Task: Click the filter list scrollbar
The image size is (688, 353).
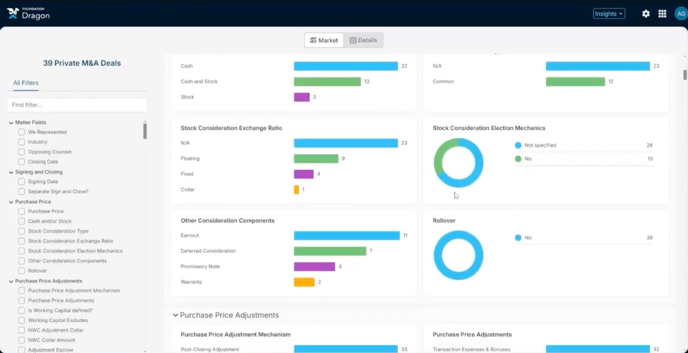Action: tap(145, 131)
